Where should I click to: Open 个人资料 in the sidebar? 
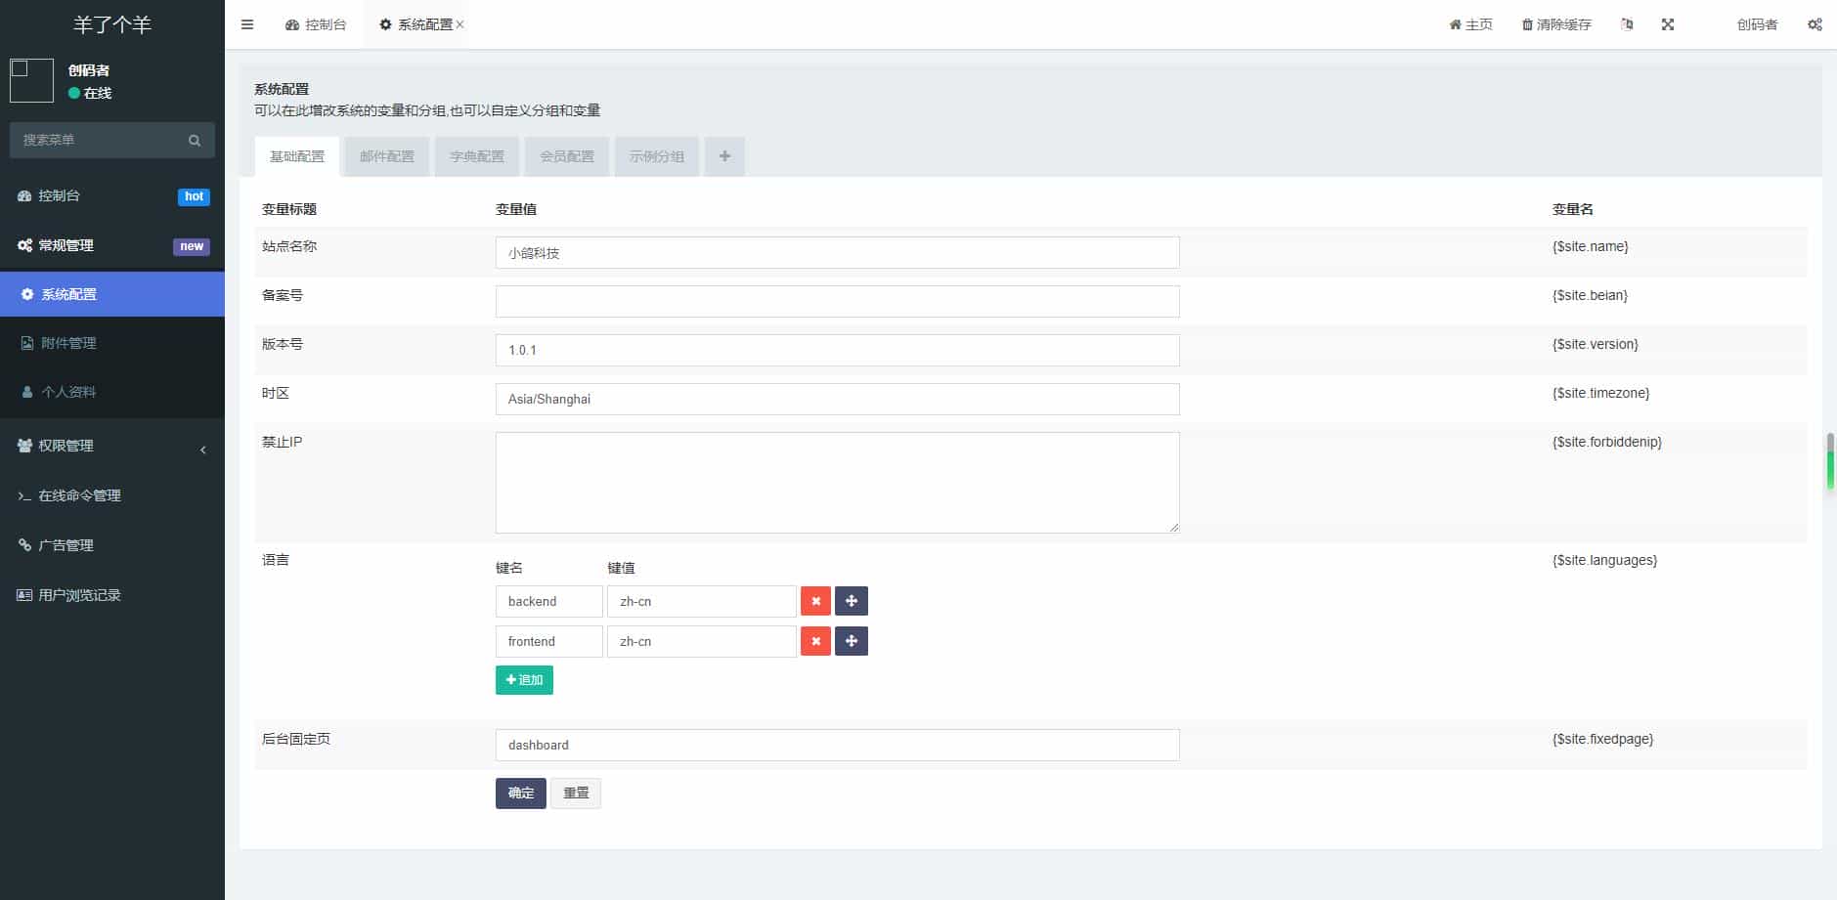click(x=112, y=392)
